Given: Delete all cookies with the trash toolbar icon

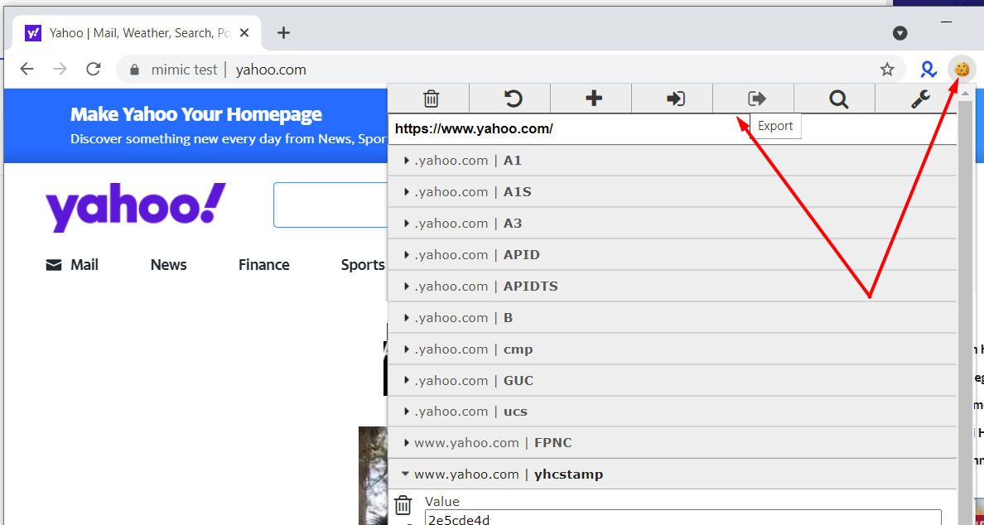Looking at the screenshot, I should coord(431,99).
